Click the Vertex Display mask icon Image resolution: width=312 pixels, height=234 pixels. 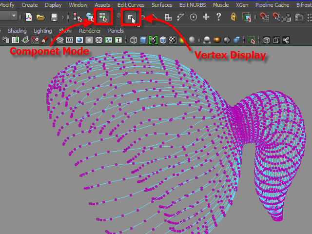point(131,18)
